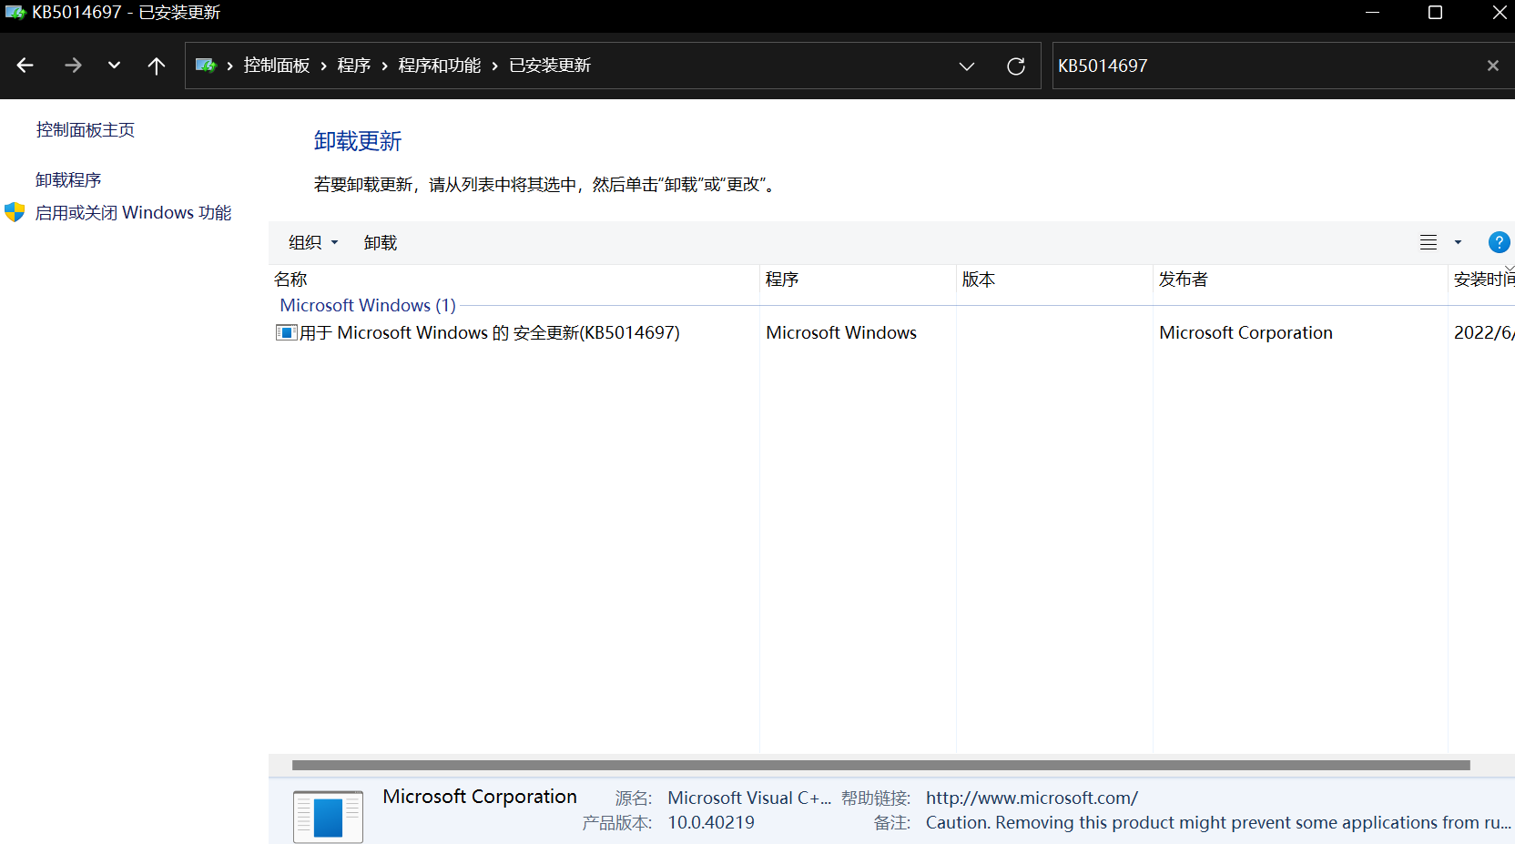Click the horizontal scrollbar thumb
Viewport: 1515px width, 844px height.
pyautogui.click(x=880, y=766)
